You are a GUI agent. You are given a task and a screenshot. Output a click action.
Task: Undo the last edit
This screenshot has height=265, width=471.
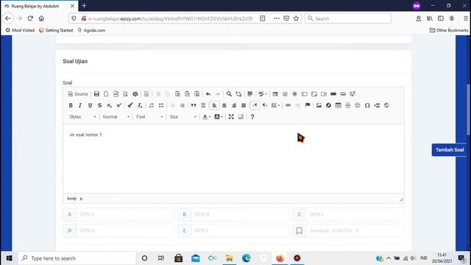208,94
